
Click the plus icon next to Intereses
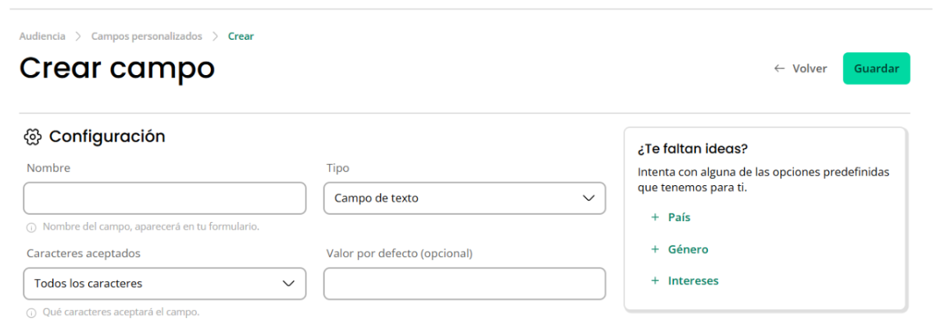coord(655,281)
